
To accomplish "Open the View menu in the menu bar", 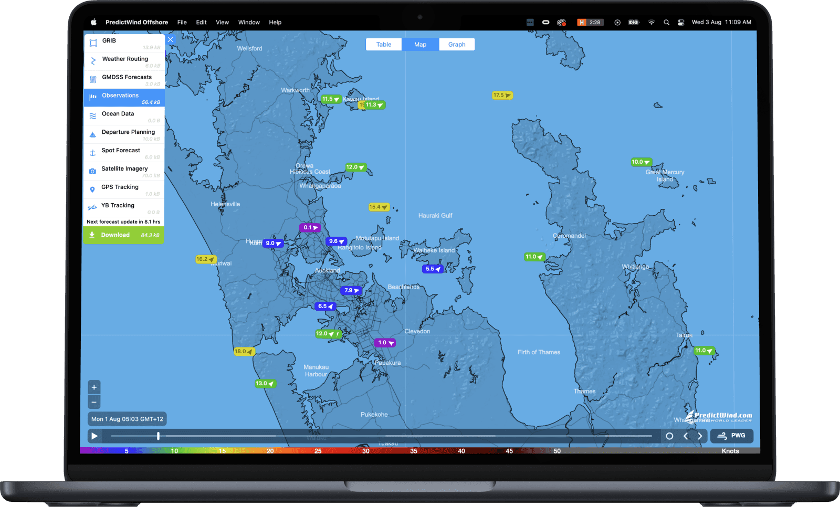I will [x=222, y=22].
